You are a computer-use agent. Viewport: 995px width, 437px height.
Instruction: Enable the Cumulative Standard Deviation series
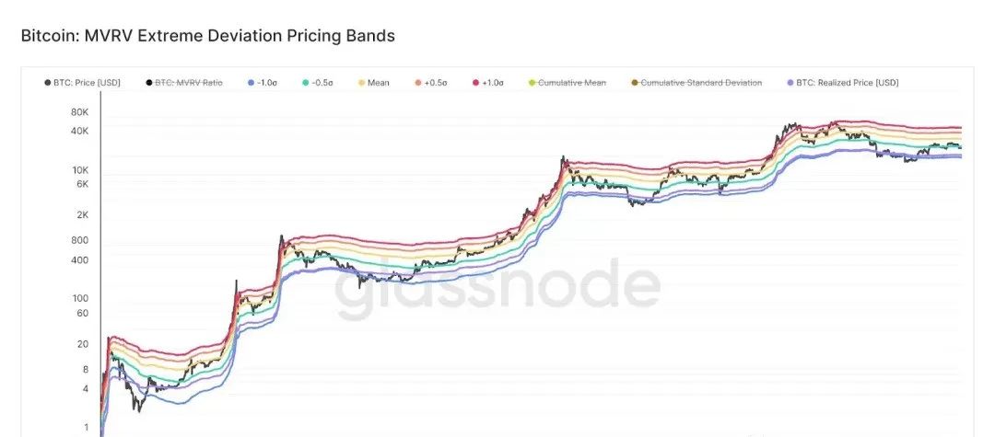click(x=701, y=83)
